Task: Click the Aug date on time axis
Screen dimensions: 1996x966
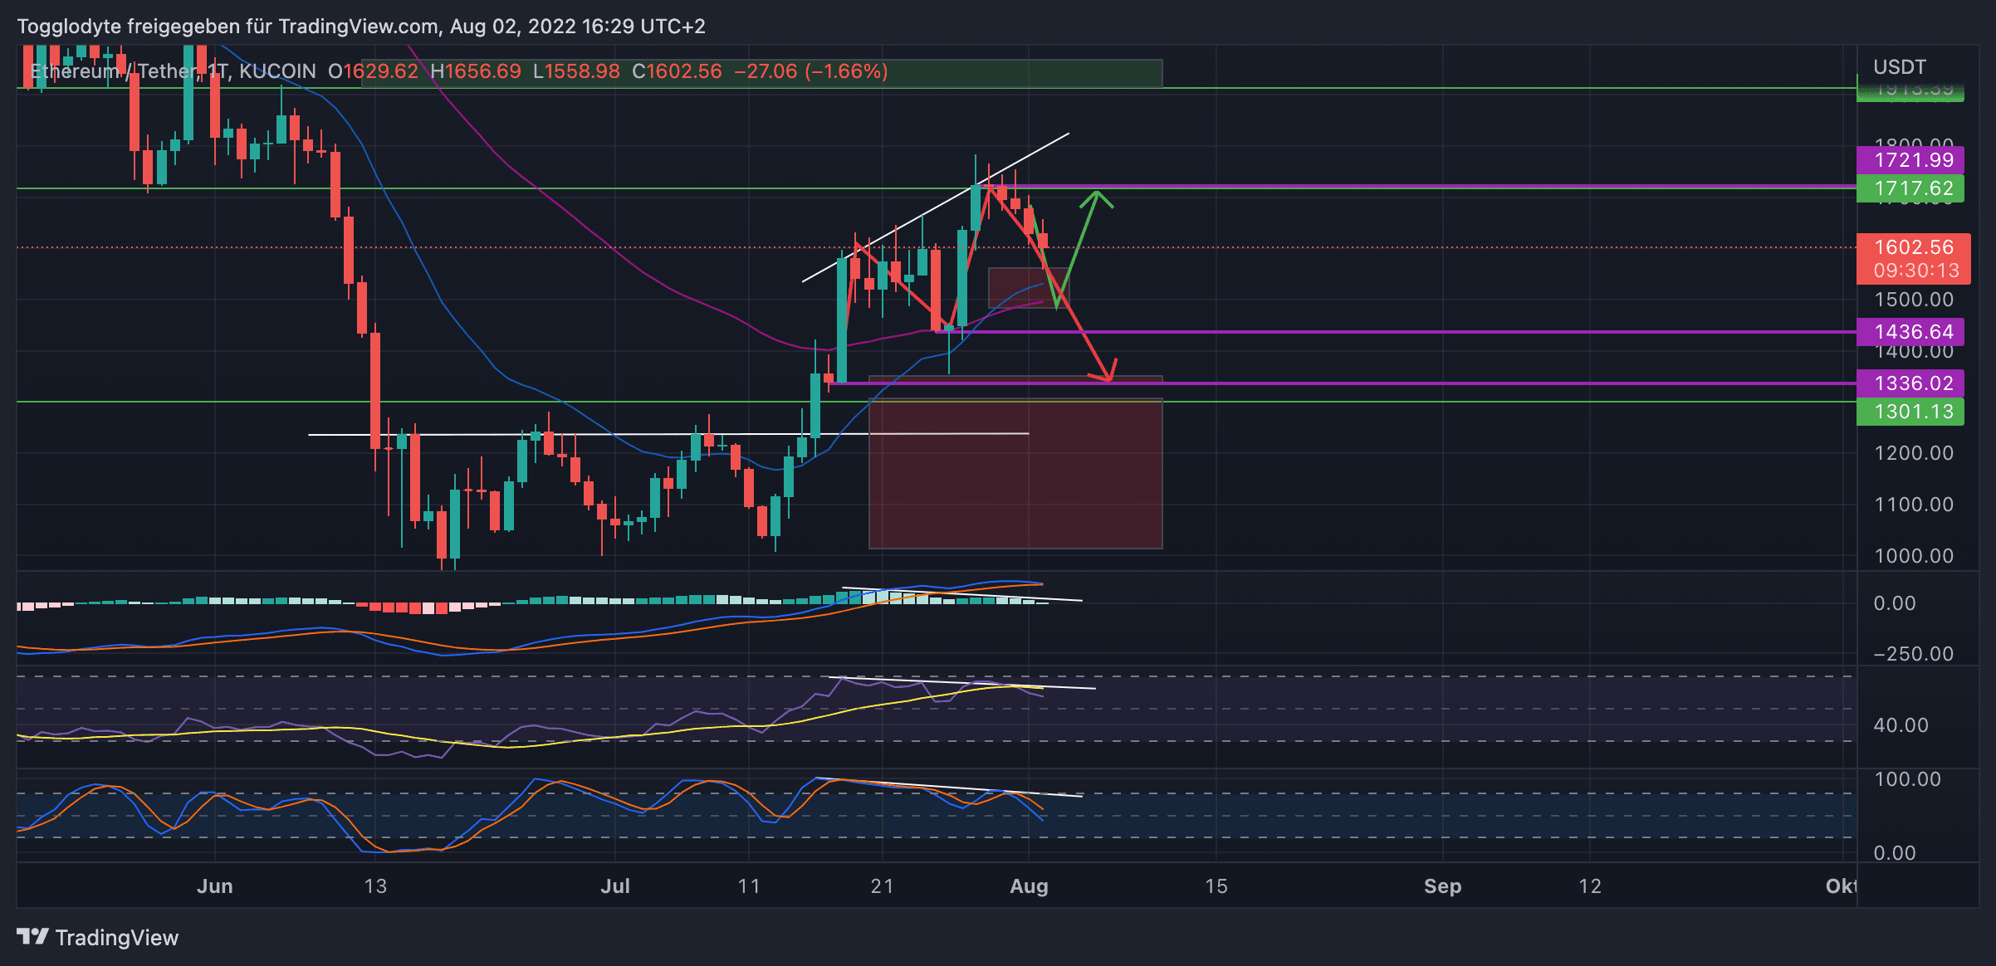Action: coord(1029,886)
